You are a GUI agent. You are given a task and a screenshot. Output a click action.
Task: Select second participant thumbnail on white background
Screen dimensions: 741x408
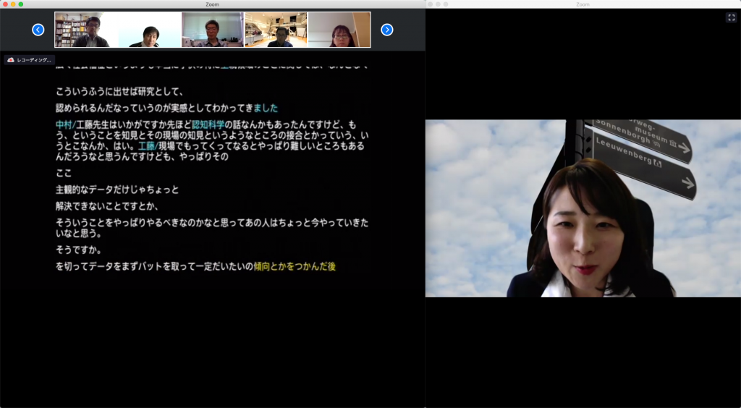tap(149, 30)
